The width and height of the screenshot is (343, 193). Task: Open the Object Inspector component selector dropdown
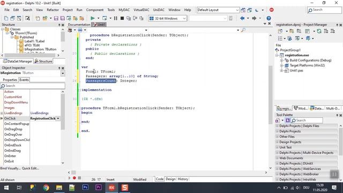click(63, 73)
